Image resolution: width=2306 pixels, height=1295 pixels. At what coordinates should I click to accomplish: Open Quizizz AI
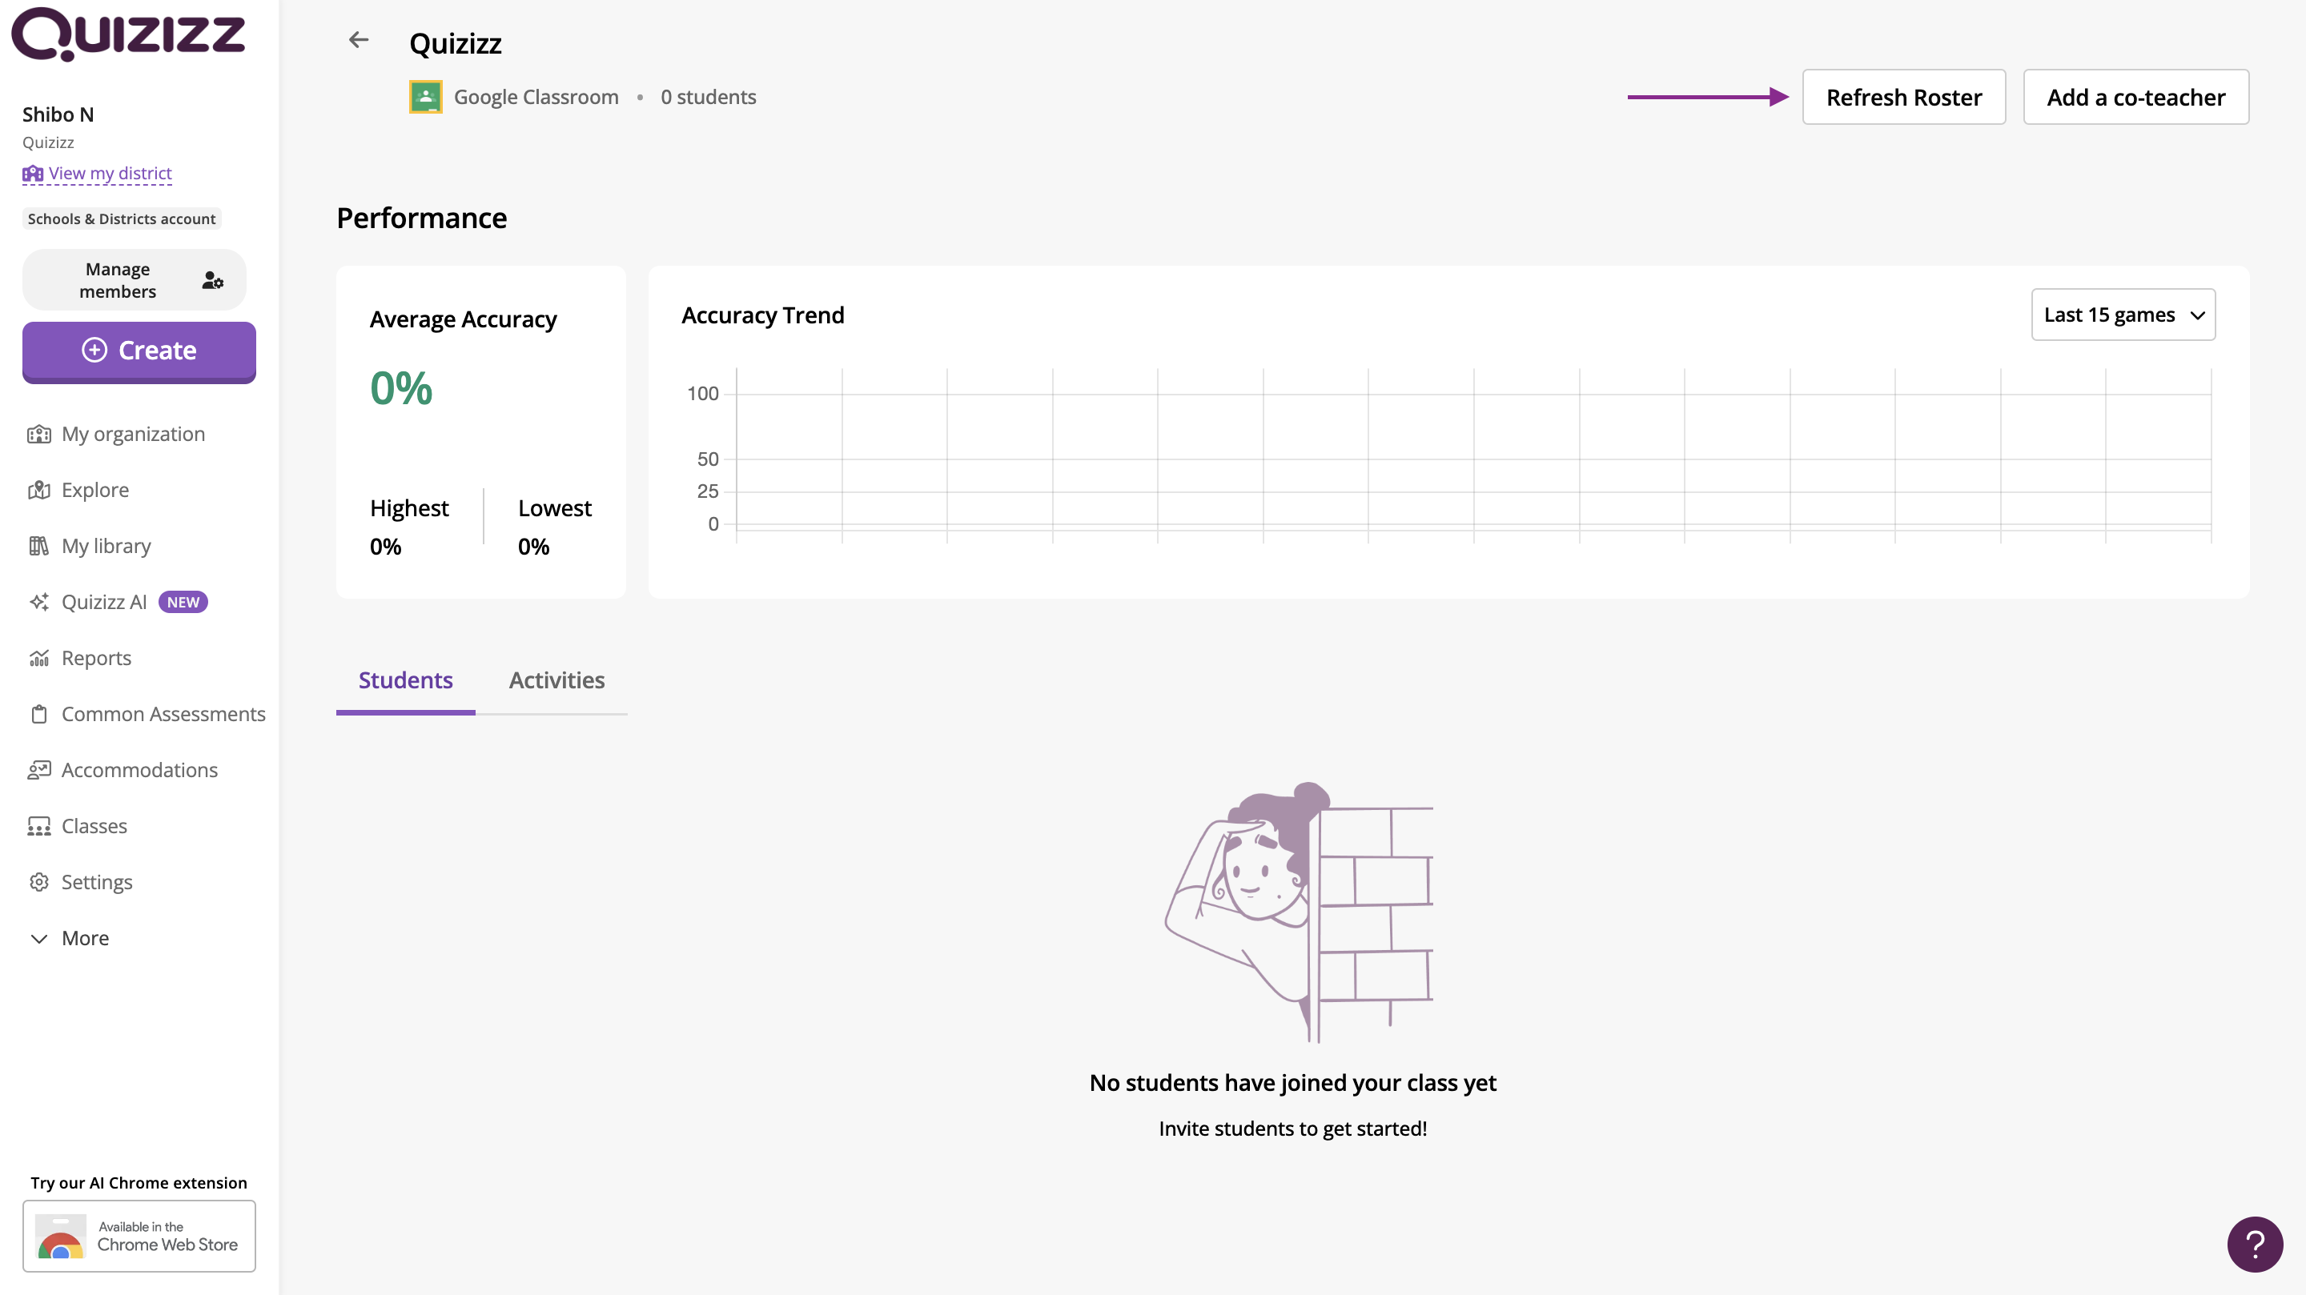[x=104, y=603]
